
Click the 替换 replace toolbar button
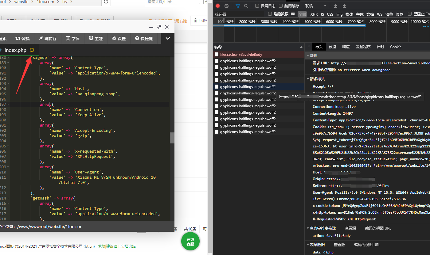pos(22,39)
